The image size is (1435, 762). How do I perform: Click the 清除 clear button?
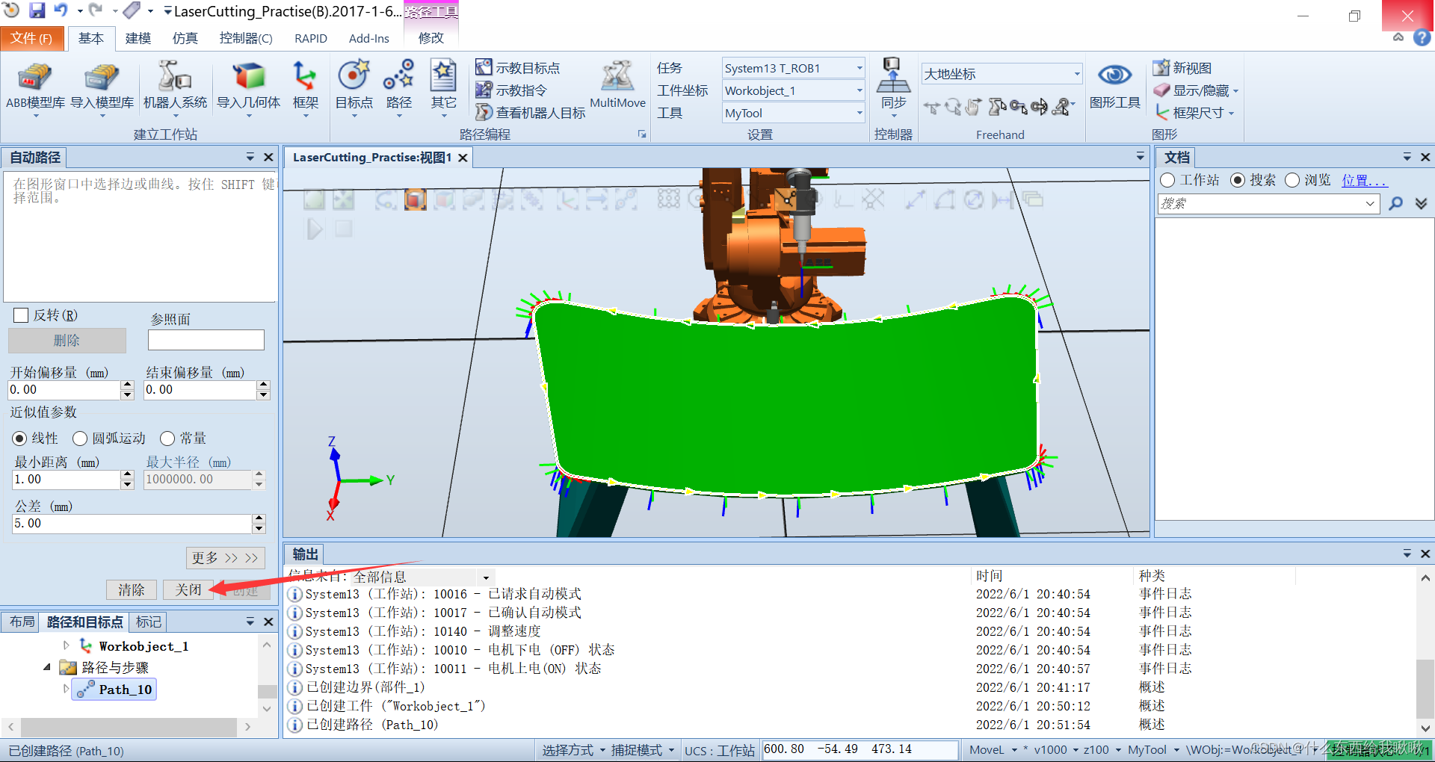point(132,589)
